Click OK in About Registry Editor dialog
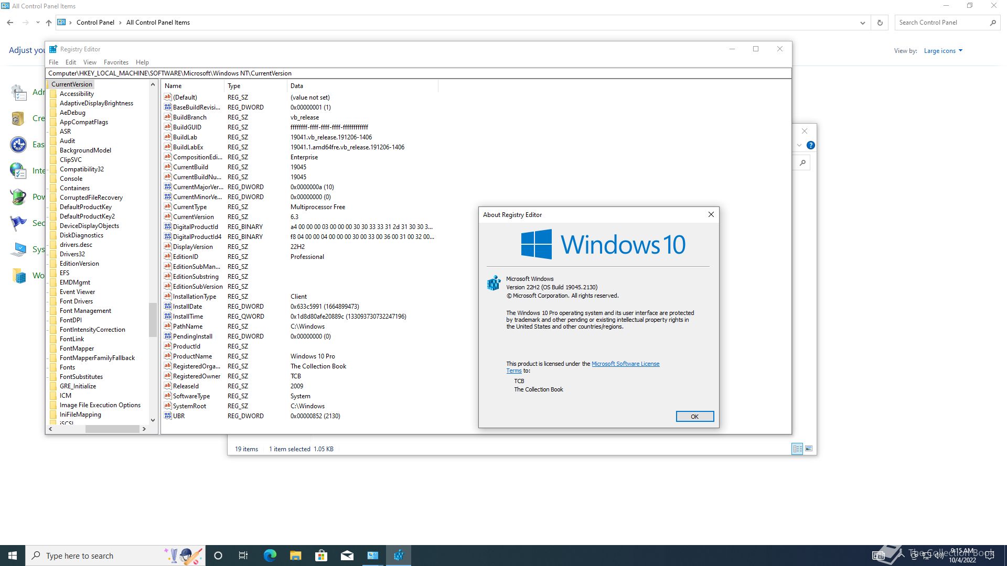 click(x=694, y=417)
